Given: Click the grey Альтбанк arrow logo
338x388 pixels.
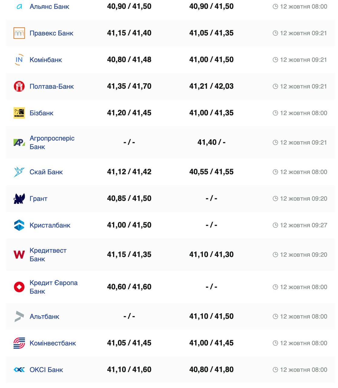Looking at the screenshot, I should pyautogui.click(x=19, y=316).
